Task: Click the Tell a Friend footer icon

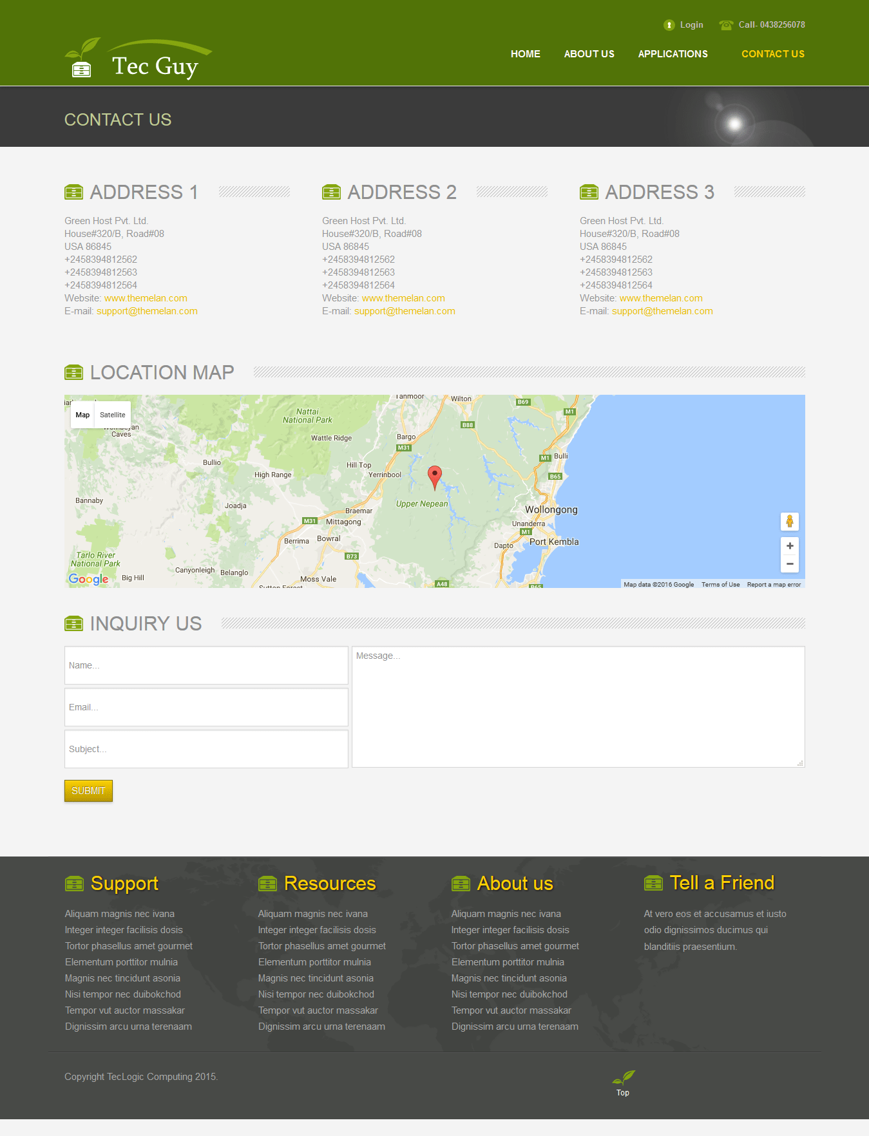Action: tap(654, 883)
